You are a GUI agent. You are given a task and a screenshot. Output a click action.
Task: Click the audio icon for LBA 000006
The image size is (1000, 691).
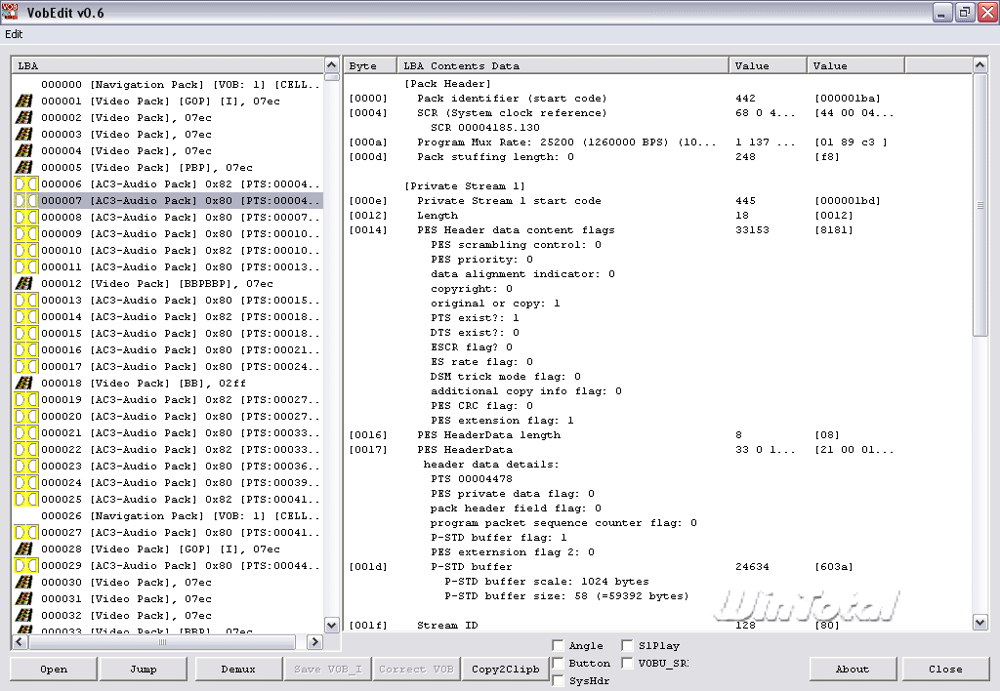point(25,184)
